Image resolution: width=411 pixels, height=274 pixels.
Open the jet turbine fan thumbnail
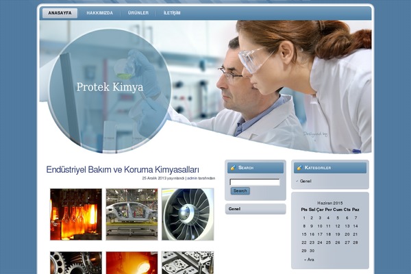tap(188, 214)
